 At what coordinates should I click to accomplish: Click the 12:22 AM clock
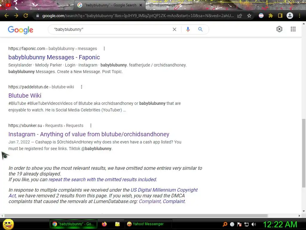coord(280,224)
